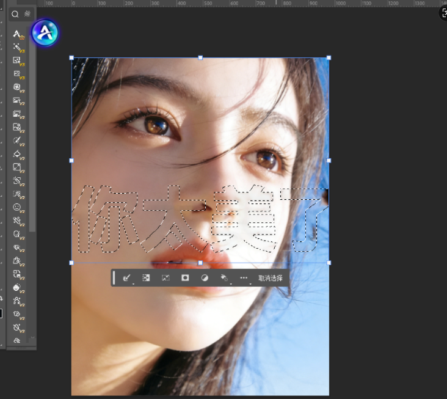Click the adjustment layer half-circle icon
Image resolution: width=447 pixels, height=399 pixels.
click(x=205, y=278)
